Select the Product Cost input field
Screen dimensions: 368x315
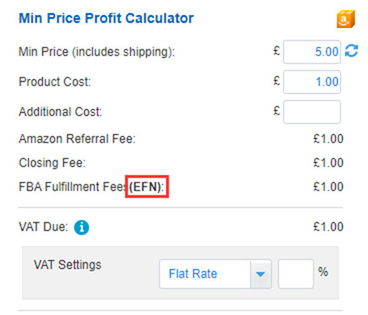coord(312,82)
